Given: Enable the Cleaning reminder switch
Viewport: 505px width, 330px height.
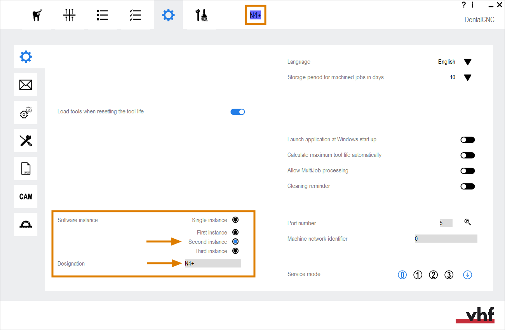Looking at the screenshot, I should pos(468,186).
